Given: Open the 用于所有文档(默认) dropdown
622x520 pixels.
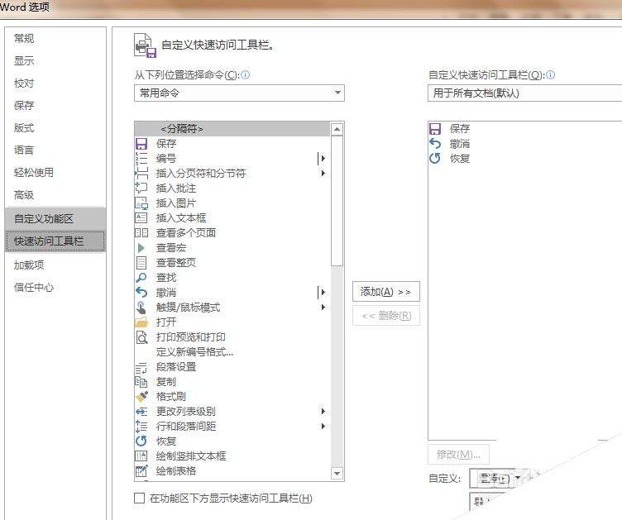Looking at the screenshot, I should [524, 93].
